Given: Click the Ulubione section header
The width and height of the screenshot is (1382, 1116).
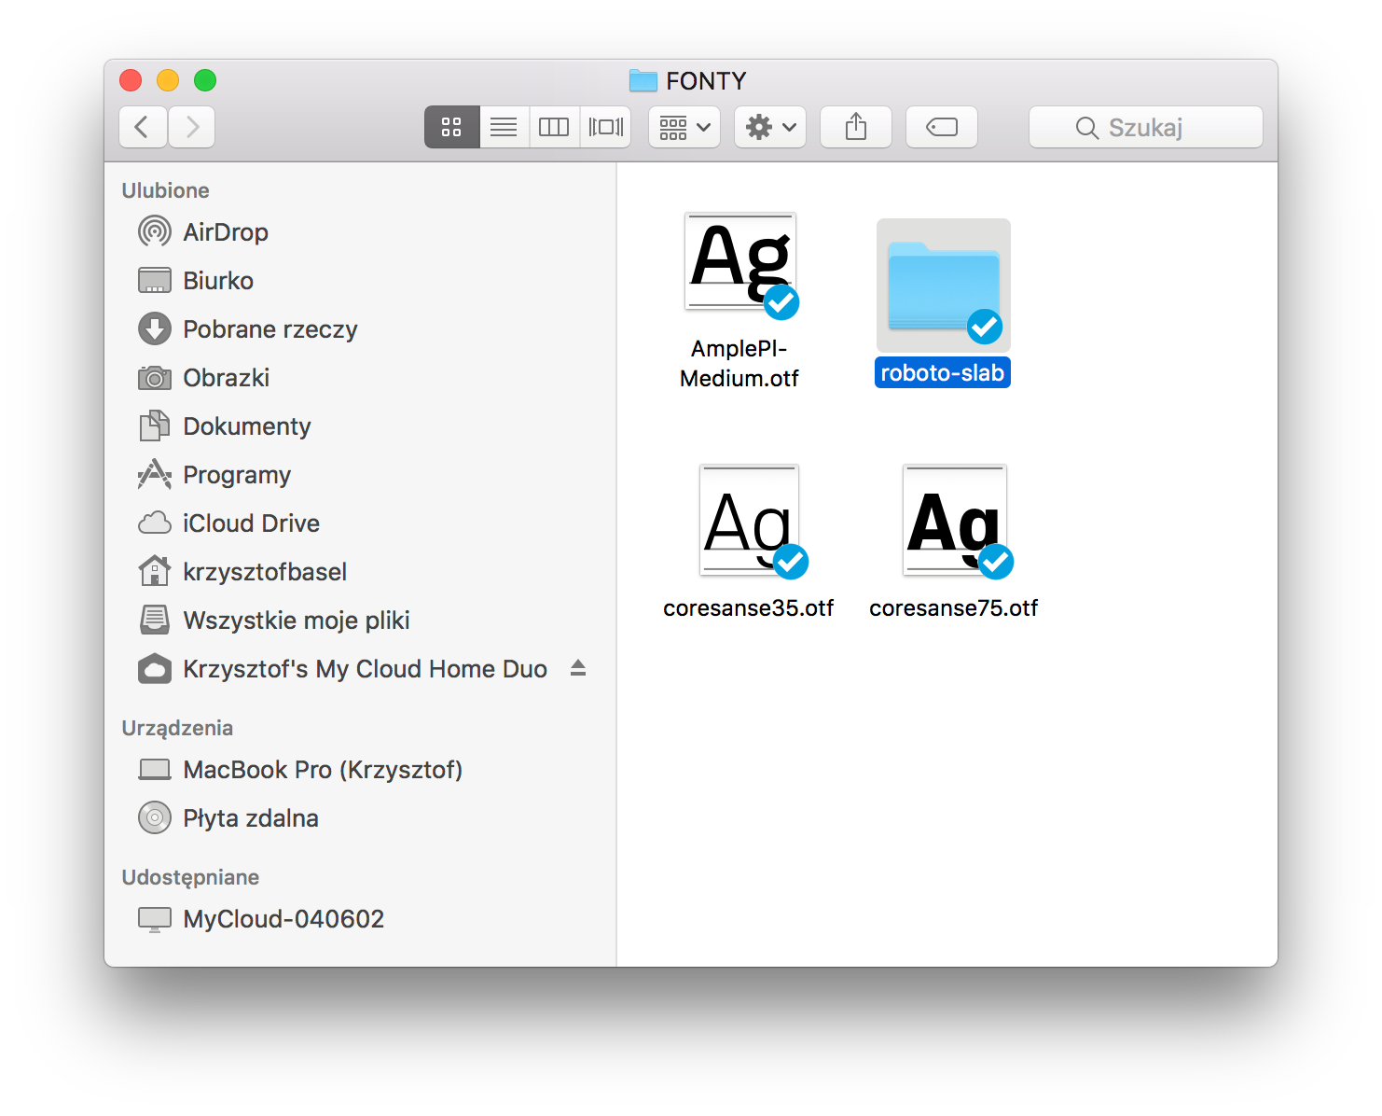Looking at the screenshot, I should point(166,190).
